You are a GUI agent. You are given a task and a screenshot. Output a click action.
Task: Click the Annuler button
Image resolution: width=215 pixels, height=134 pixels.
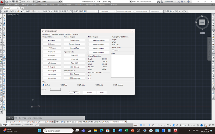click(89, 92)
